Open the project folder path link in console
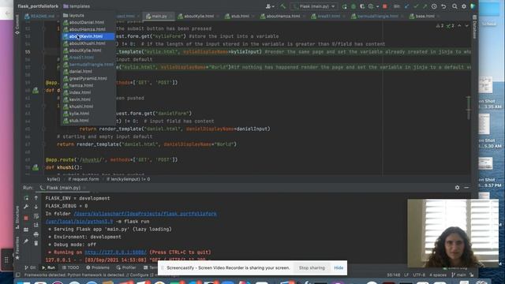 pyautogui.click(x=145, y=214)
